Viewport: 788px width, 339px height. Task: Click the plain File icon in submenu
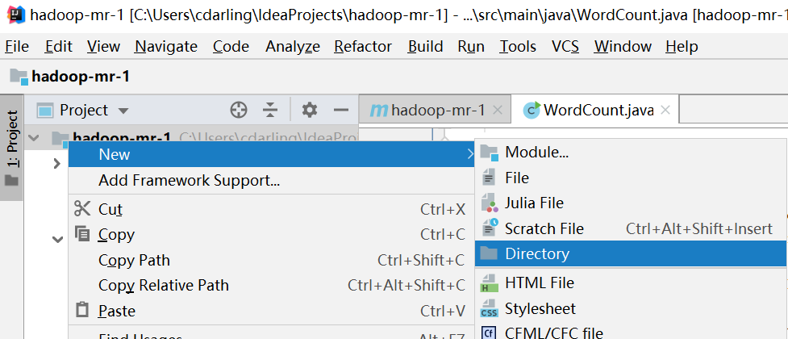pos(489,178)
